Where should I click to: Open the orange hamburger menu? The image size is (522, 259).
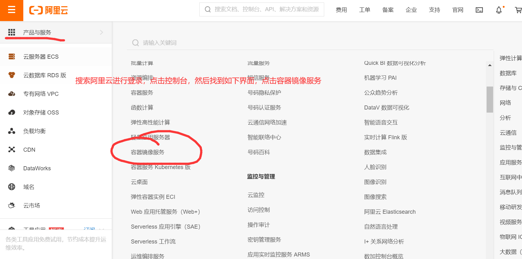coord(11,10)
